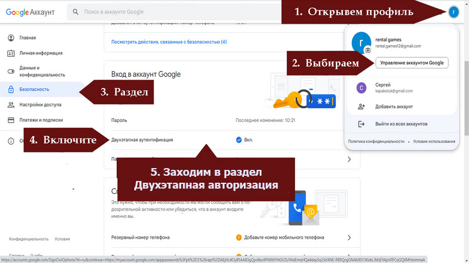
Task: Click the Добавить аккаунт person-plus icon
Action: click(x=362, y=107)
